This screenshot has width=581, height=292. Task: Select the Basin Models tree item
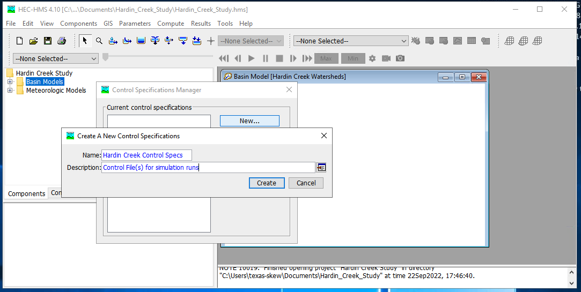tap(45, 82)
